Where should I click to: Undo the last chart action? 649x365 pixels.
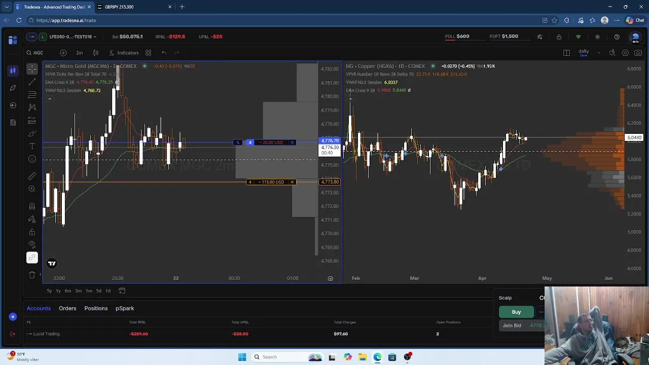[x=164, y=53]
